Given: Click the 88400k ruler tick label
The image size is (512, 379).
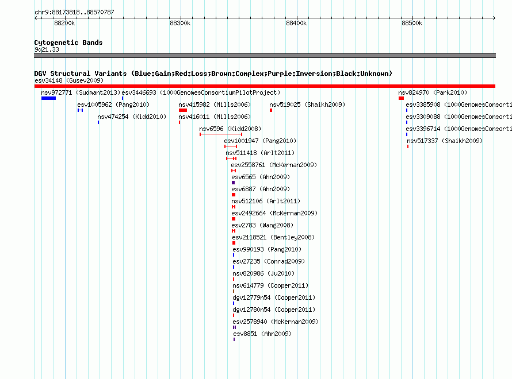Looking at the screenshot, I should point(296,23).
